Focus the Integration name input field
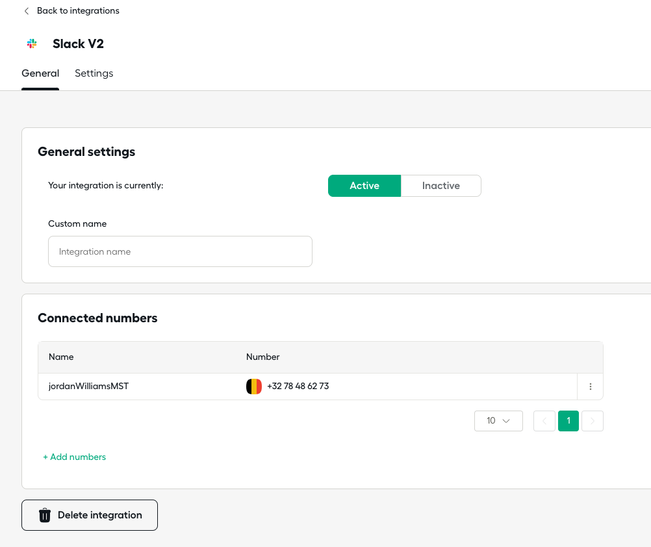Viewport: 651px width, 547px height. tap(180, 251)
